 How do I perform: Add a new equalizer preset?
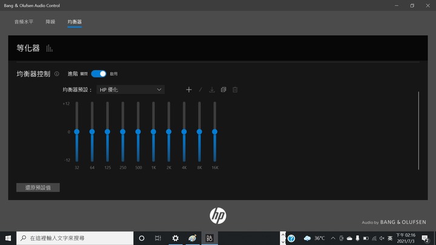point(189,90)
